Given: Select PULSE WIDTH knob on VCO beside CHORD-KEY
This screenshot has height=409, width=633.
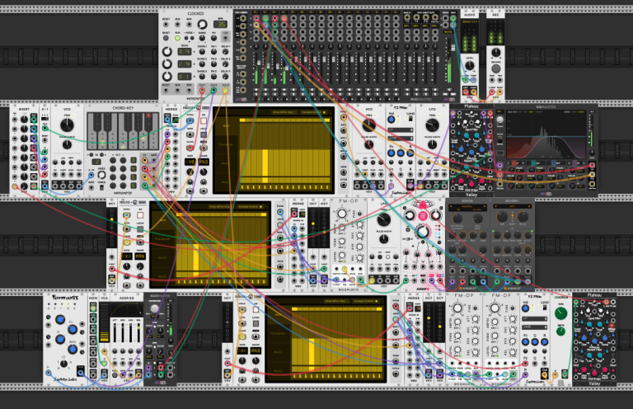Looking at the screenshot, I should pos(67,144).
